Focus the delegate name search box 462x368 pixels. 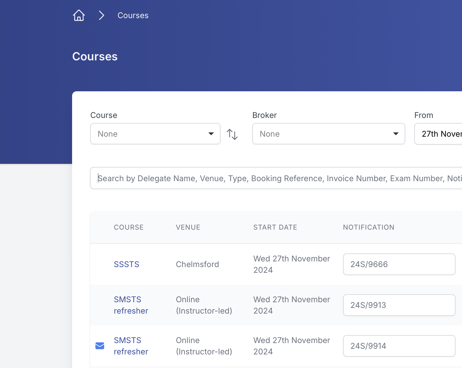(276, 178)
